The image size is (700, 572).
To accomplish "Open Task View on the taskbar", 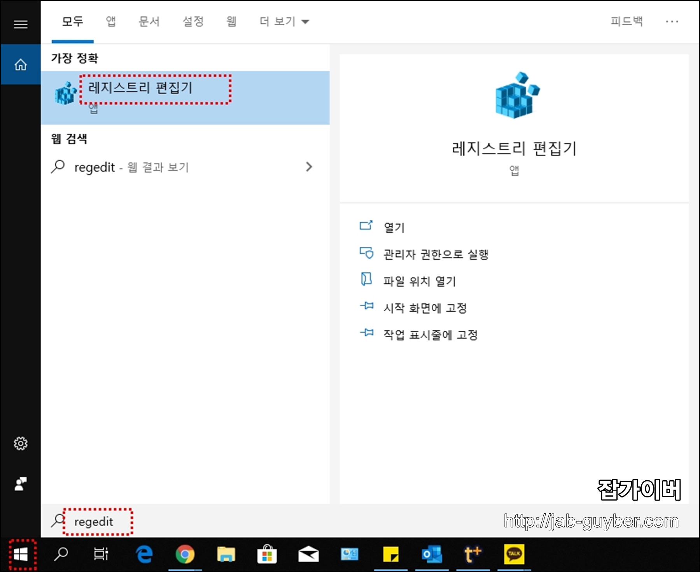I will [x=100, y=555].
